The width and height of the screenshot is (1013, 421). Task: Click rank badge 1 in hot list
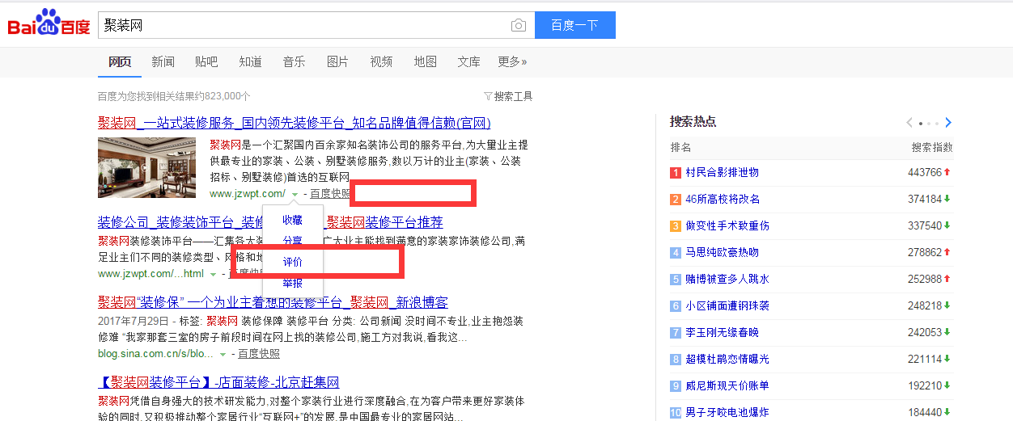point(676,173)
